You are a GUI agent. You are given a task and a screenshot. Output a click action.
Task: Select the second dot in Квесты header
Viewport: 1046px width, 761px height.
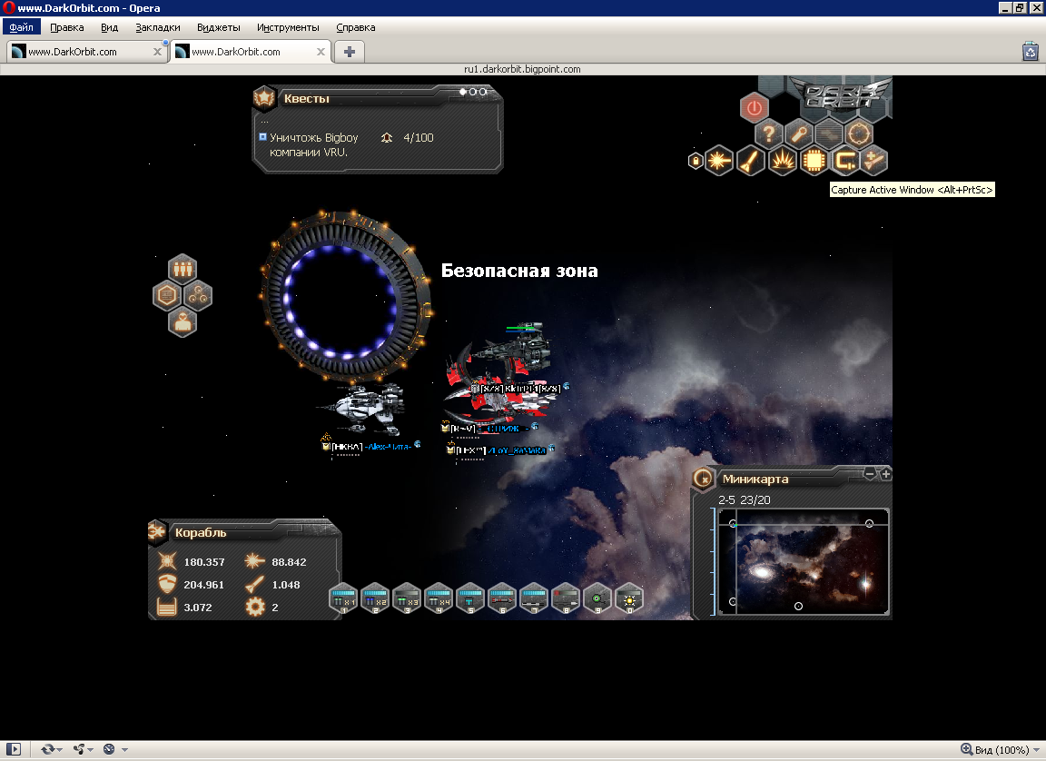tap(473, 92)
